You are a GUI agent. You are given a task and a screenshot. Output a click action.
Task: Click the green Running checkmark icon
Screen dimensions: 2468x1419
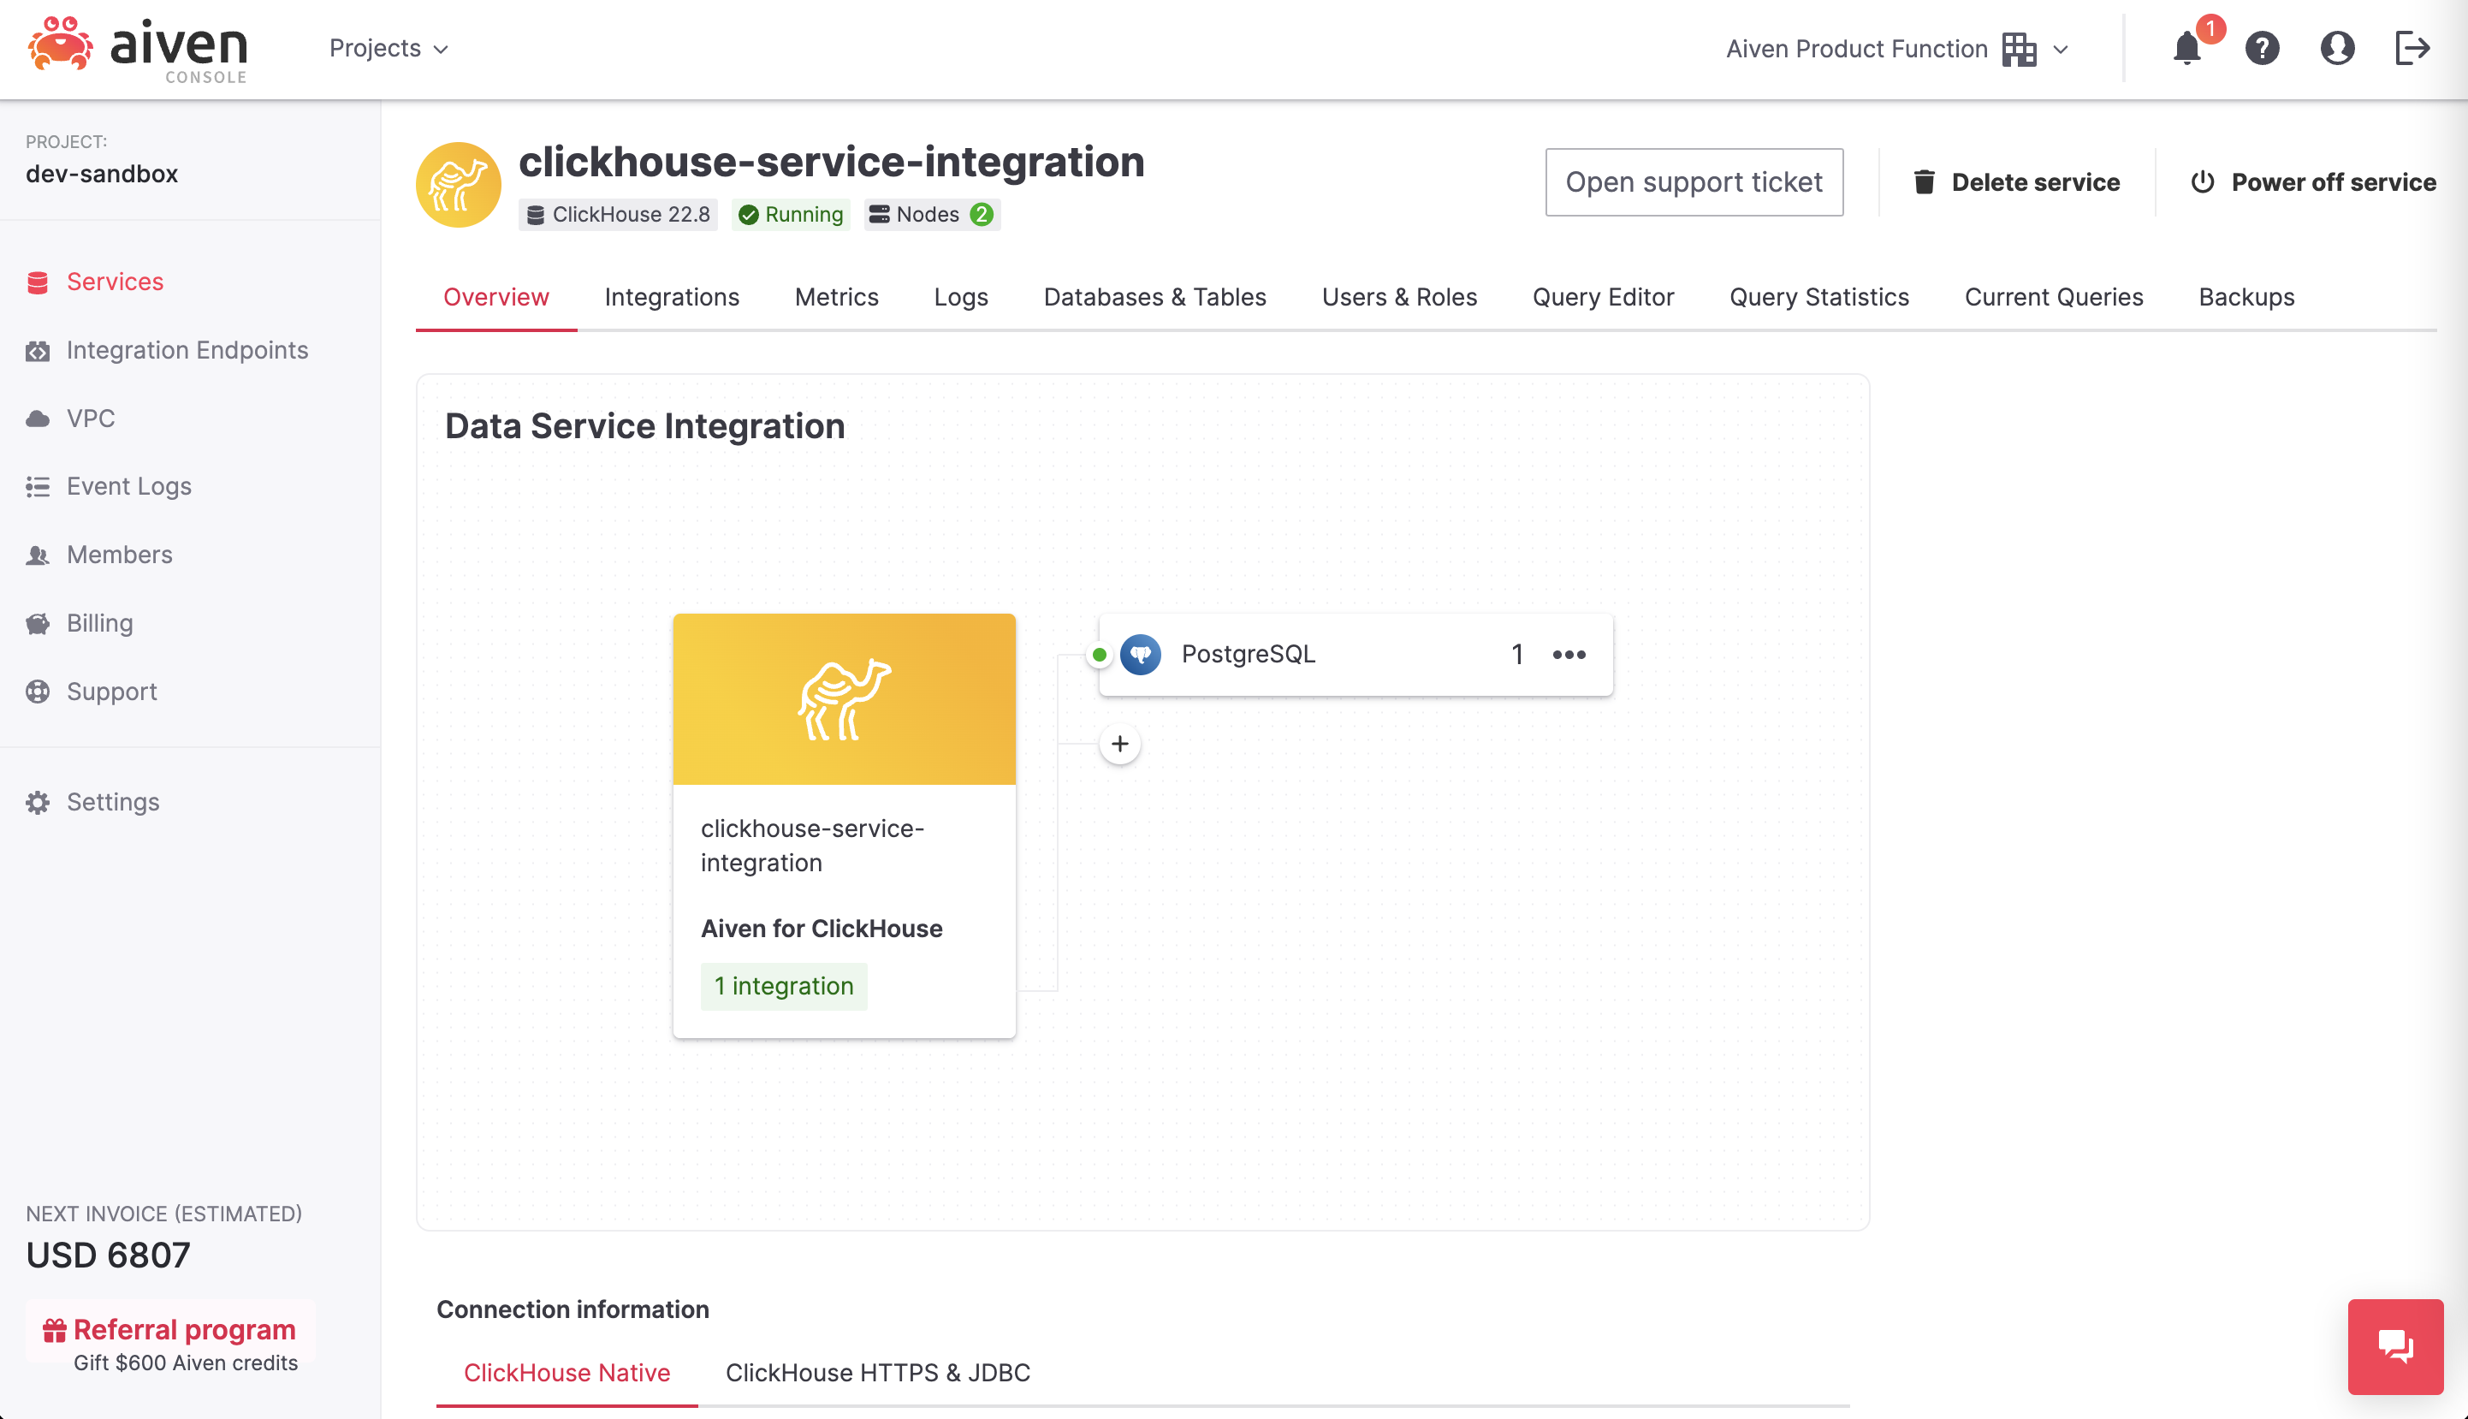[x=748, y=216]
